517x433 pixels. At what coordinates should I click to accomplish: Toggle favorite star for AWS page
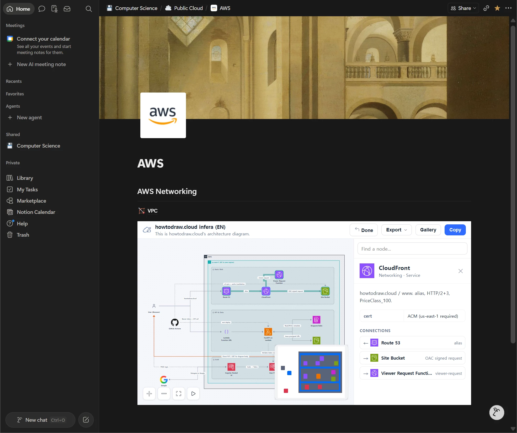(497, 8)
